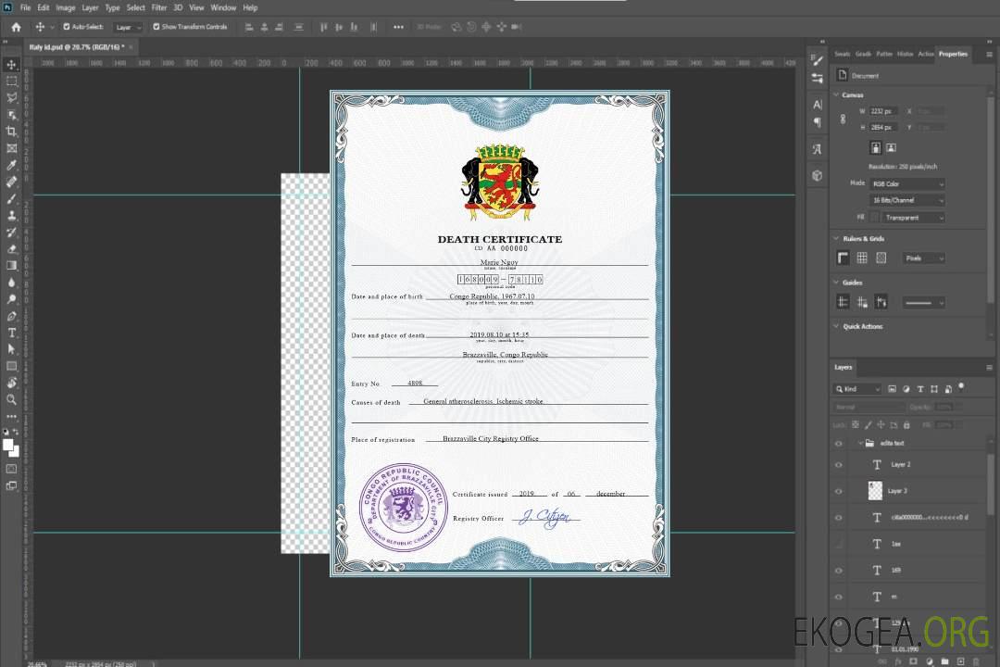
Task: Hide the adita text group
Action: 839,444
